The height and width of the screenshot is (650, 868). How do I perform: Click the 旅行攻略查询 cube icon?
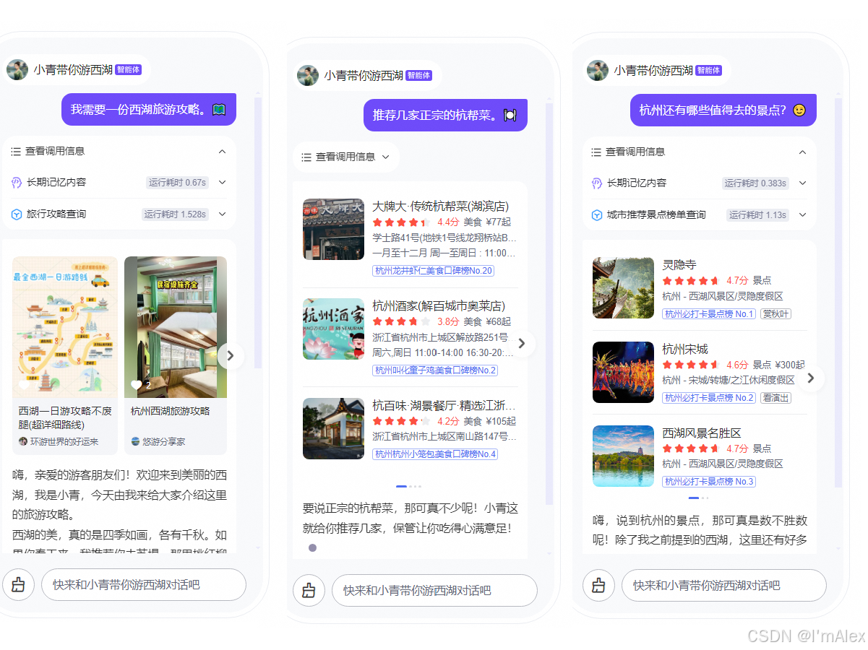tap(17, 214)
